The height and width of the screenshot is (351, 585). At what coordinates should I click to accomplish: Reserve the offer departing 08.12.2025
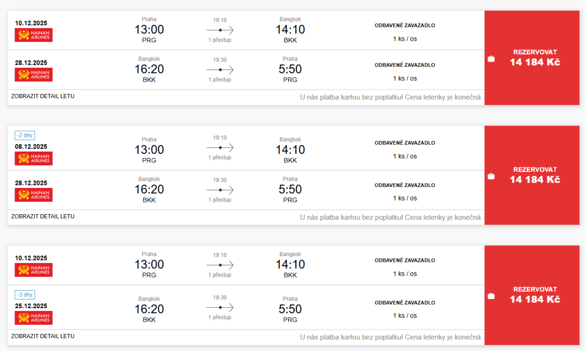(x=535, y=175)
